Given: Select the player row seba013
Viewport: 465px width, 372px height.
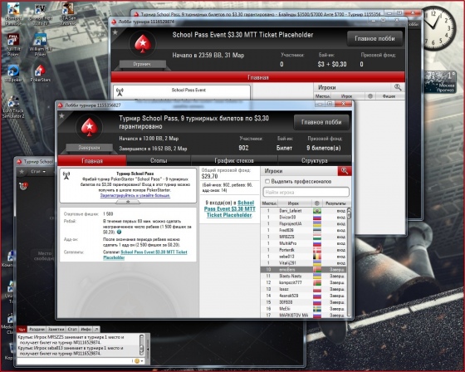Looking at the screenshot, I should tap(303, 257).
